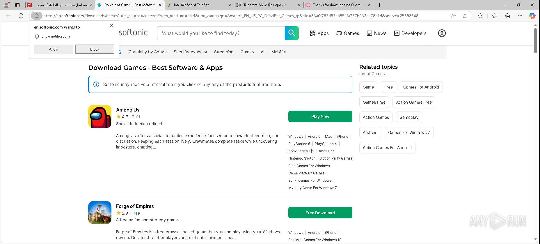540x244 pixels.
Task: Open the browser profile icon
Action: [6, 5]
